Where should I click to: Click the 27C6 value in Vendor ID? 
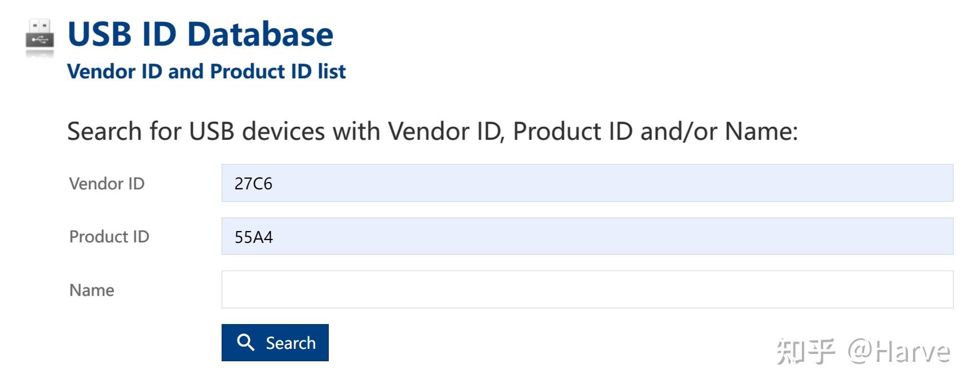click(x=253, y=184)
